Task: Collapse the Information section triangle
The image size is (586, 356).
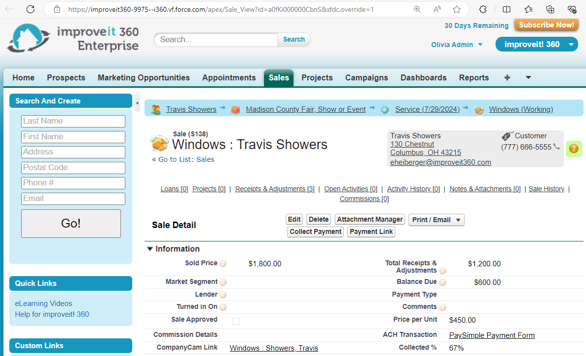Action: [150, 249]
